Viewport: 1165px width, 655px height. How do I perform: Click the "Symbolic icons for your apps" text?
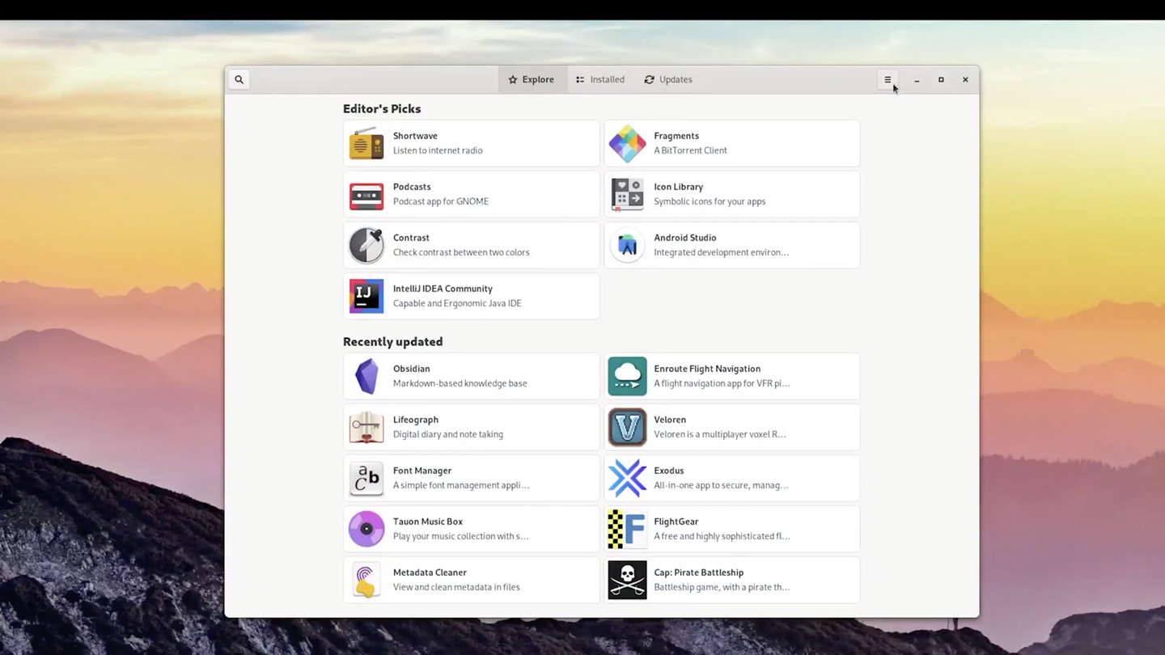[710, 201]
